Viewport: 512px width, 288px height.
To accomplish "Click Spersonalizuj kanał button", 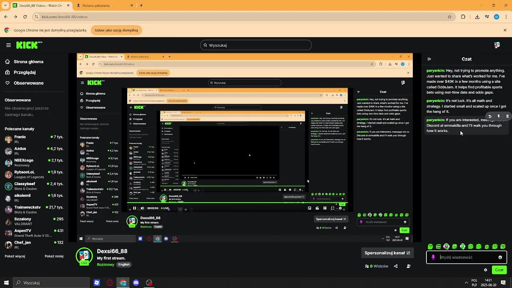I will (x=387, y=253).
